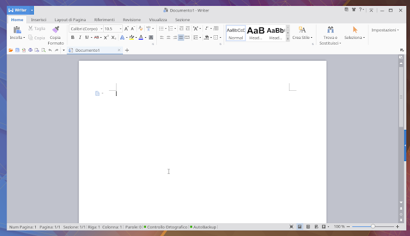Toggle strikethrough AB formatting
This screenshot has height=236, width=410.
coord(96,37)
